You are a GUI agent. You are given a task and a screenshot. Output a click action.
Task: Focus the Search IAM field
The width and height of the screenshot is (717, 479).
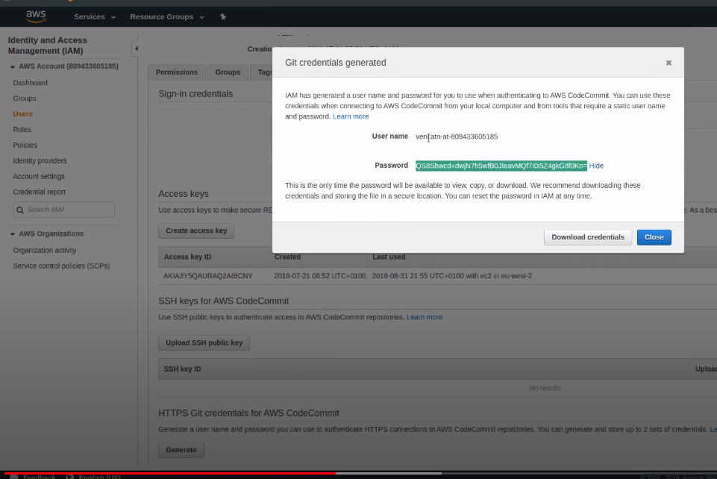pyautogui.click(x=64, y=210)
